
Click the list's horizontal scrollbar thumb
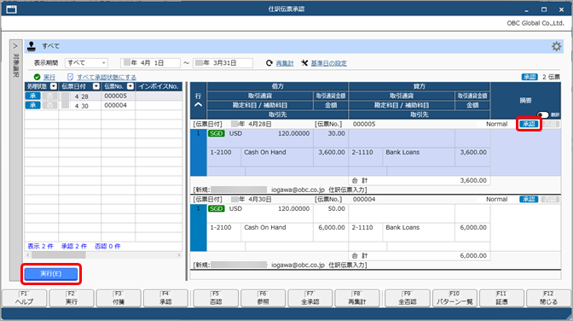(x=59, y=255)
